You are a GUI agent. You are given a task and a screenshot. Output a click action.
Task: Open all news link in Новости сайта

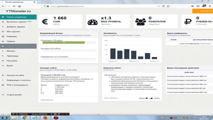pyautogui.click(x=111, y=98)
